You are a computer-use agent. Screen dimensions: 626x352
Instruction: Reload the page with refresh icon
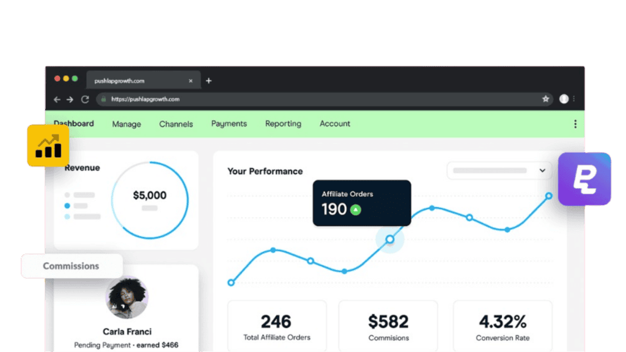[x=85, y=99]
